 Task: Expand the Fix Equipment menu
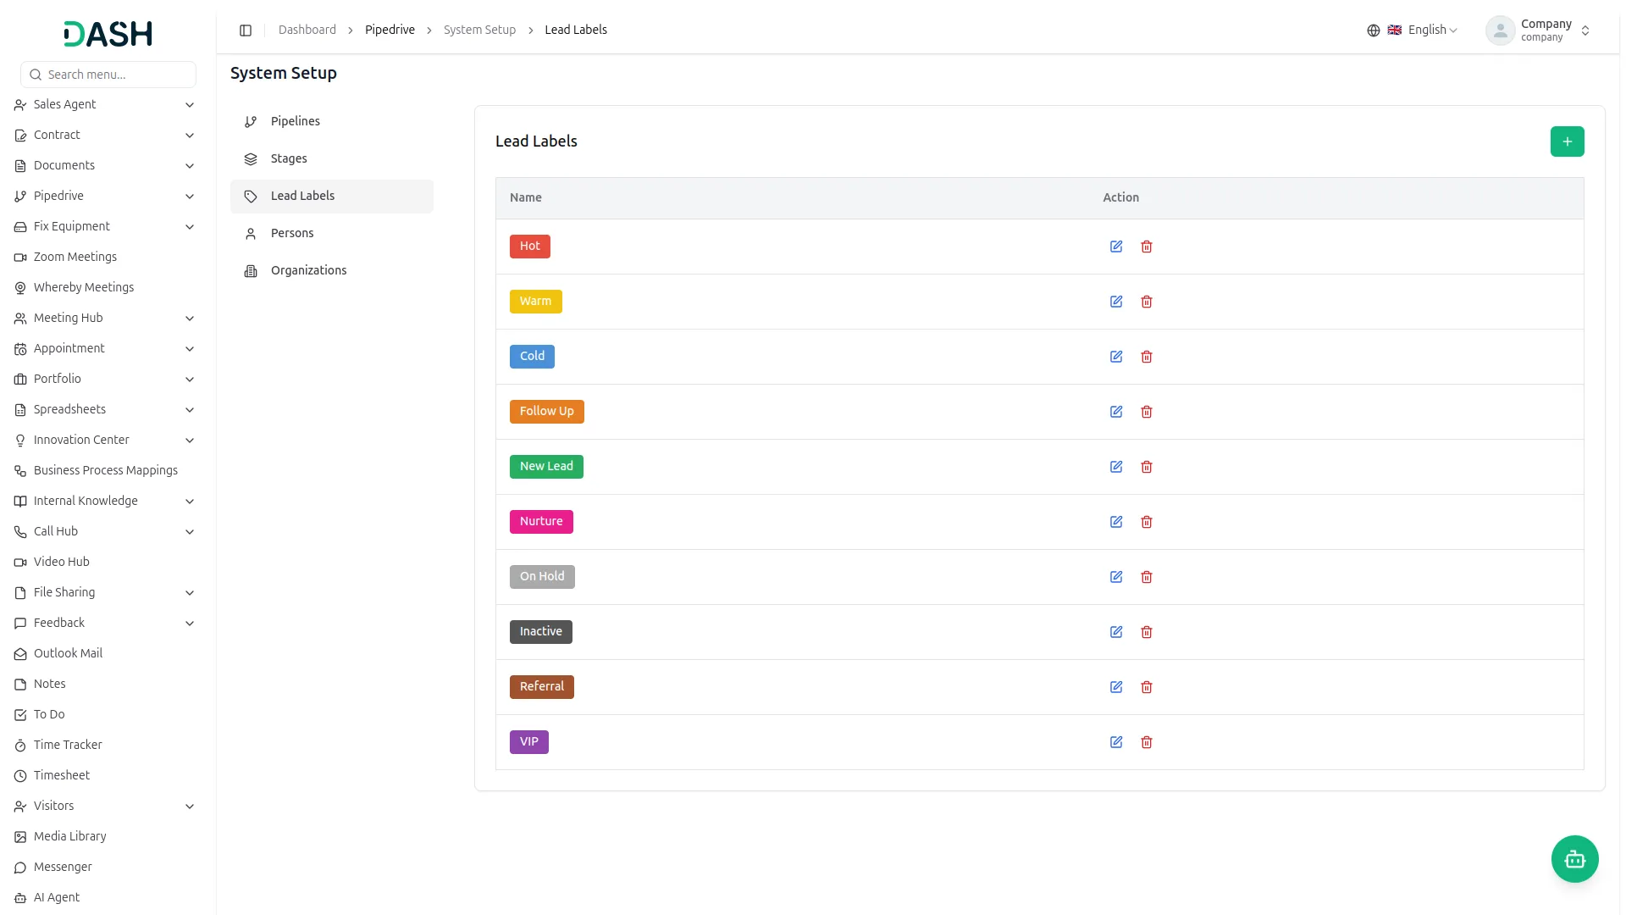[x=105, y=226]
